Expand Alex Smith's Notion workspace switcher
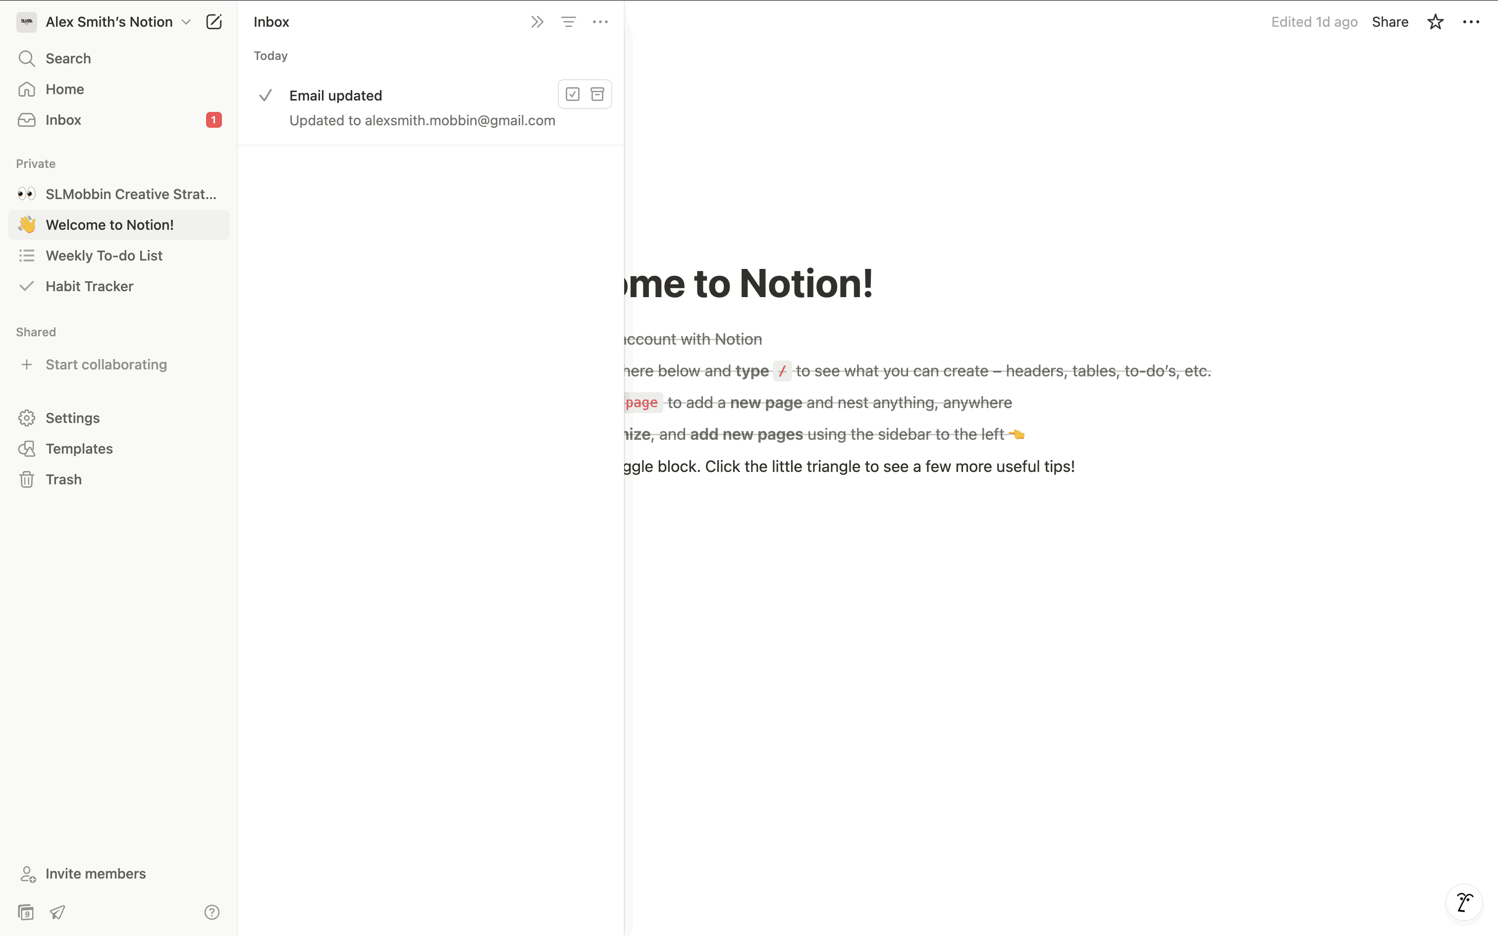The image size is (1498, 936). 109,22
